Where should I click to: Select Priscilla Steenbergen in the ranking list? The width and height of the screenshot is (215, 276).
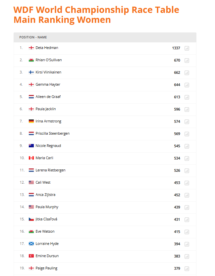[x=53, y=133]
